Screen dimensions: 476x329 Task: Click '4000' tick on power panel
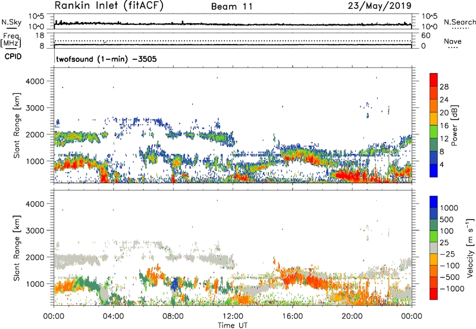pos(35,81)
